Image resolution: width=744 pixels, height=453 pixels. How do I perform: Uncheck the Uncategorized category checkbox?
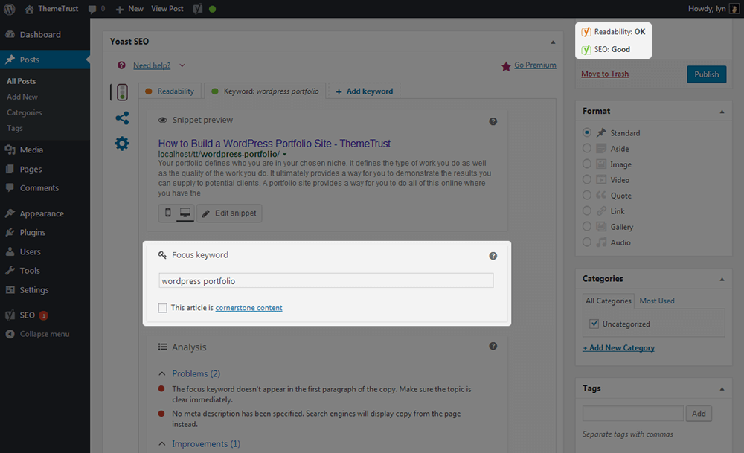click(x=594, y=324)
